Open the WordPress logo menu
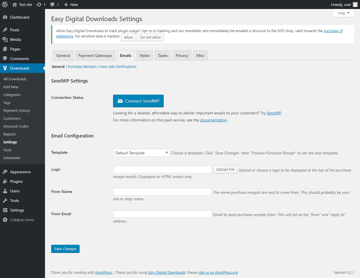 click(x=5, y=5)
